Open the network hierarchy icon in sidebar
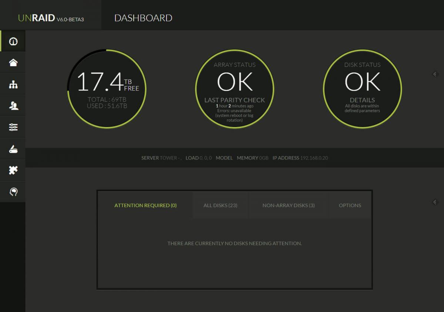This screenshot has width=444, height=312. (13, 85)
